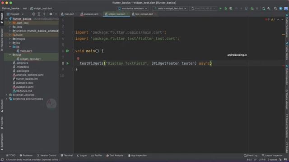Viewport: 289px width, 162px height.
Task: Select widget_test.dart in project tree
Action: [x=28, y=59]
